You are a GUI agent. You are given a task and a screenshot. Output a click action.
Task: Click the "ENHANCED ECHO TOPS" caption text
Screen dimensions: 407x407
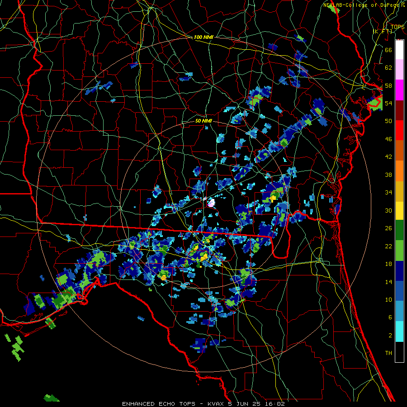159,404
